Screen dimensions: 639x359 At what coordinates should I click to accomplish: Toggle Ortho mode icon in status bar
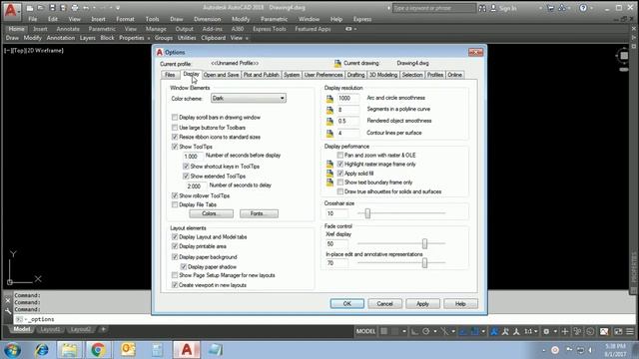(x=414, y=331)
